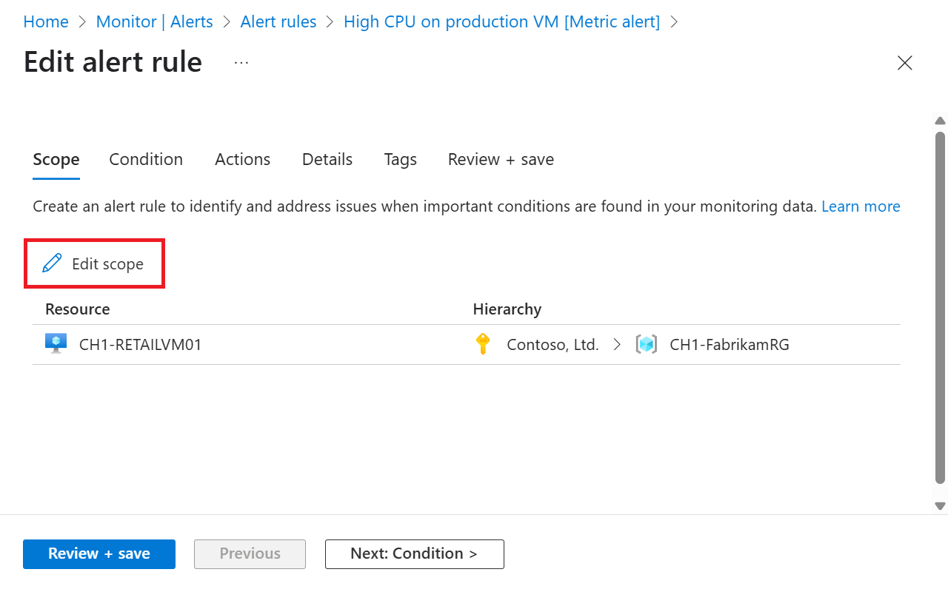948x592 pixels.
Task: Navigate to Home in breadcrumb
Action: pyautogui.click(x=46, y=22)
